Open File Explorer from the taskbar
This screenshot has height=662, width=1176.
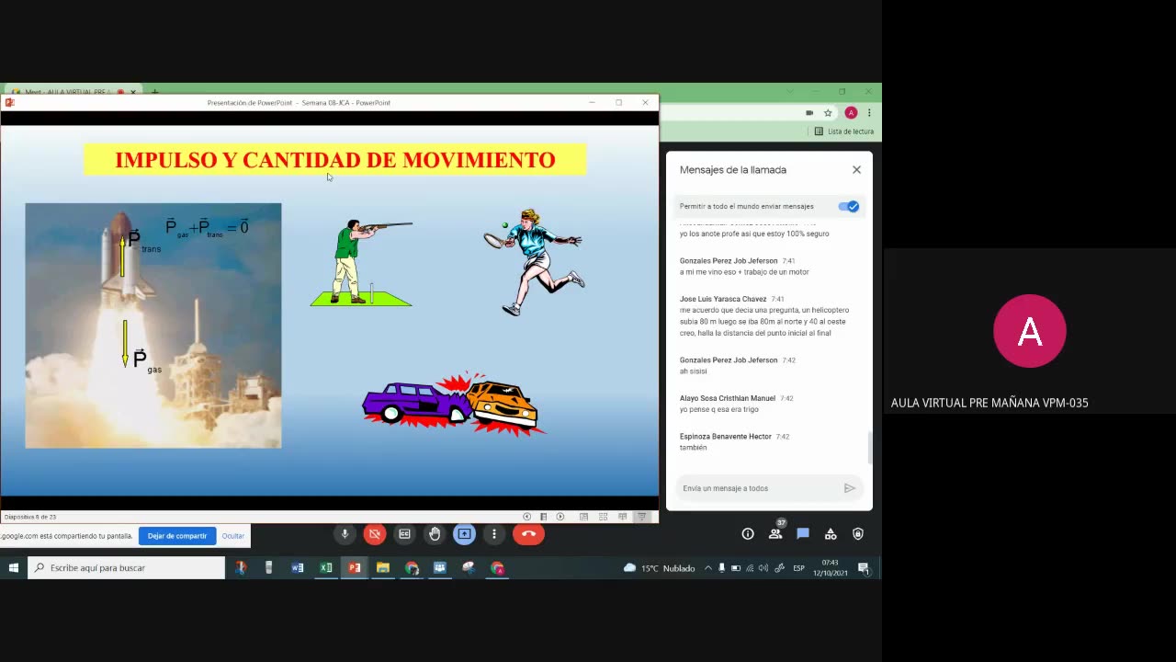[383, 568]
